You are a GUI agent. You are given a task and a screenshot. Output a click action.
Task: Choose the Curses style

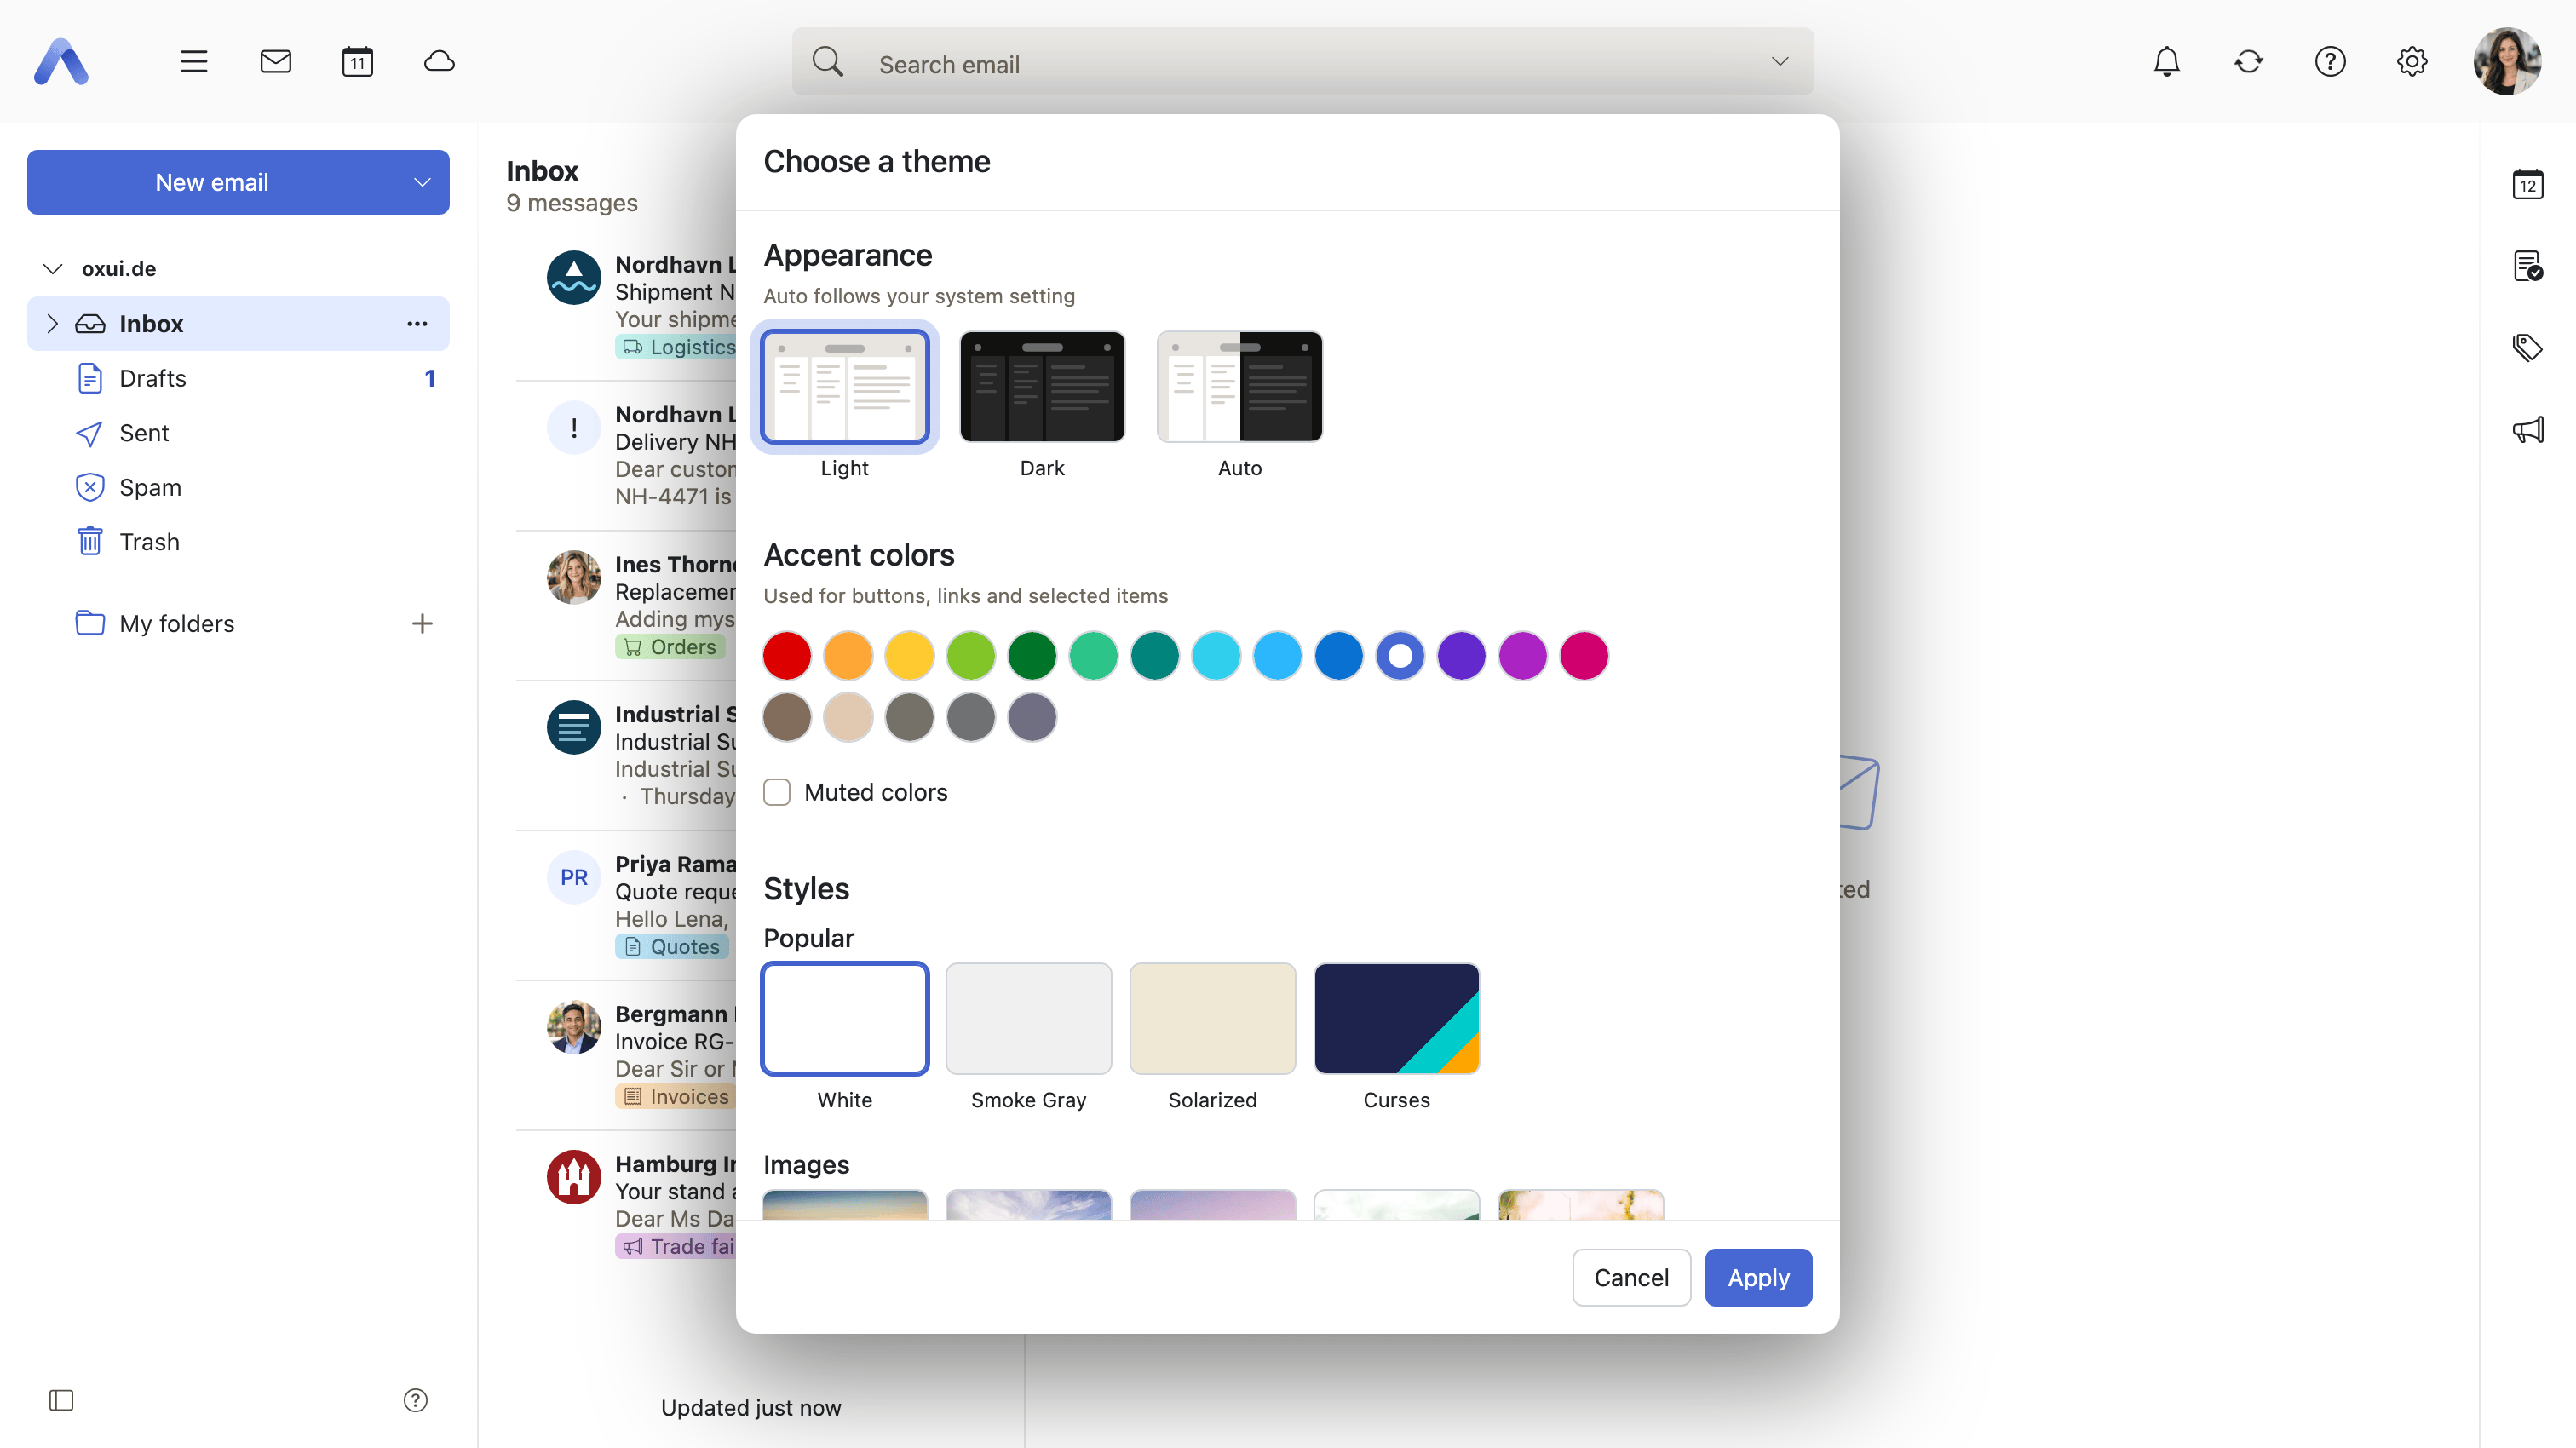pyautogui.click(x=1397, y=1019)
